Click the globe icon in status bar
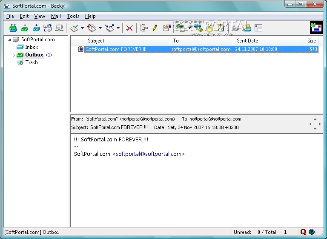The image size is (327, 239). (x=312, y=232)
